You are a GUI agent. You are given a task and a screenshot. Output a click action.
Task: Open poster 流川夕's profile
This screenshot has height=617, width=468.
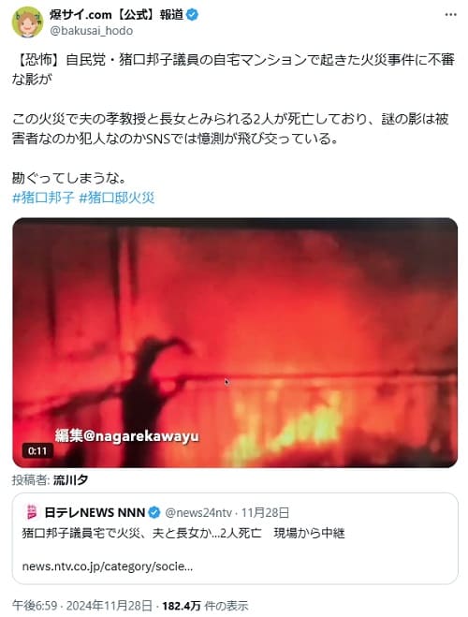click(x=70, y=480)
